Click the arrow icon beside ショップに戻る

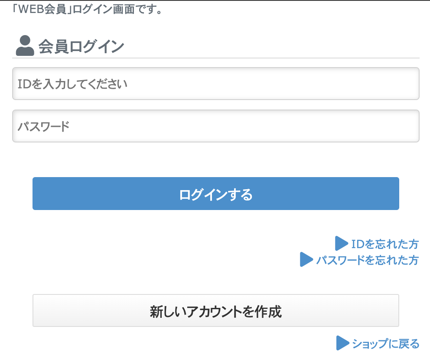click(x=342, y=343)
